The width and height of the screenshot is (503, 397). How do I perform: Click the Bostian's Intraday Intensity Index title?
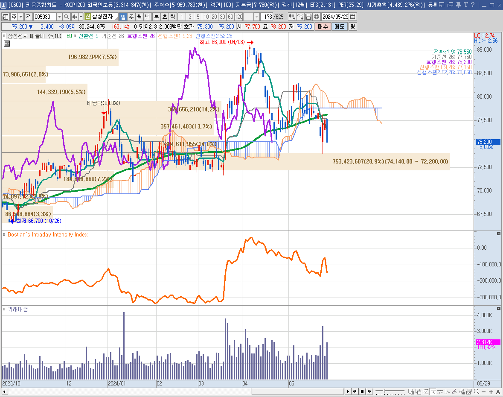coord(47,235)
